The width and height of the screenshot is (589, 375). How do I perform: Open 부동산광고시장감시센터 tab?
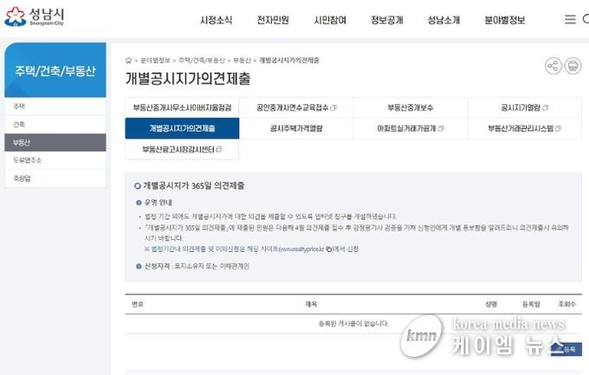click(182, 150)
